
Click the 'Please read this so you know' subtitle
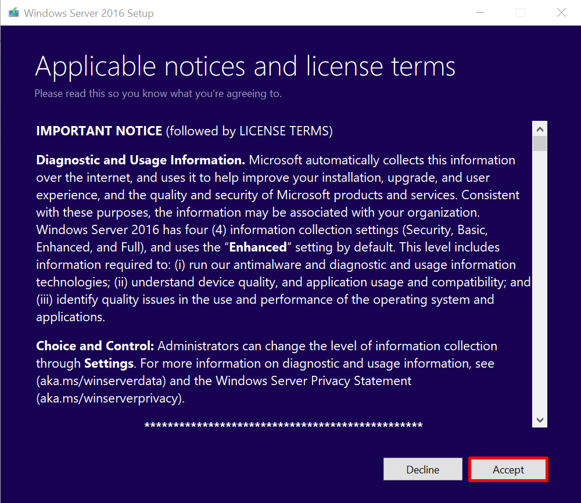click(158, 94)
